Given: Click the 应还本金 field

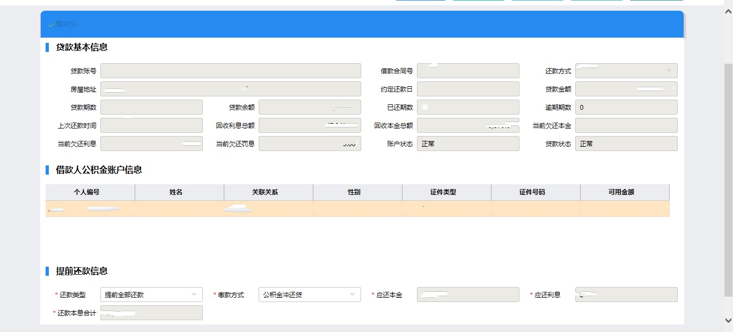Looking at the screenshot, I should (468, 295).
